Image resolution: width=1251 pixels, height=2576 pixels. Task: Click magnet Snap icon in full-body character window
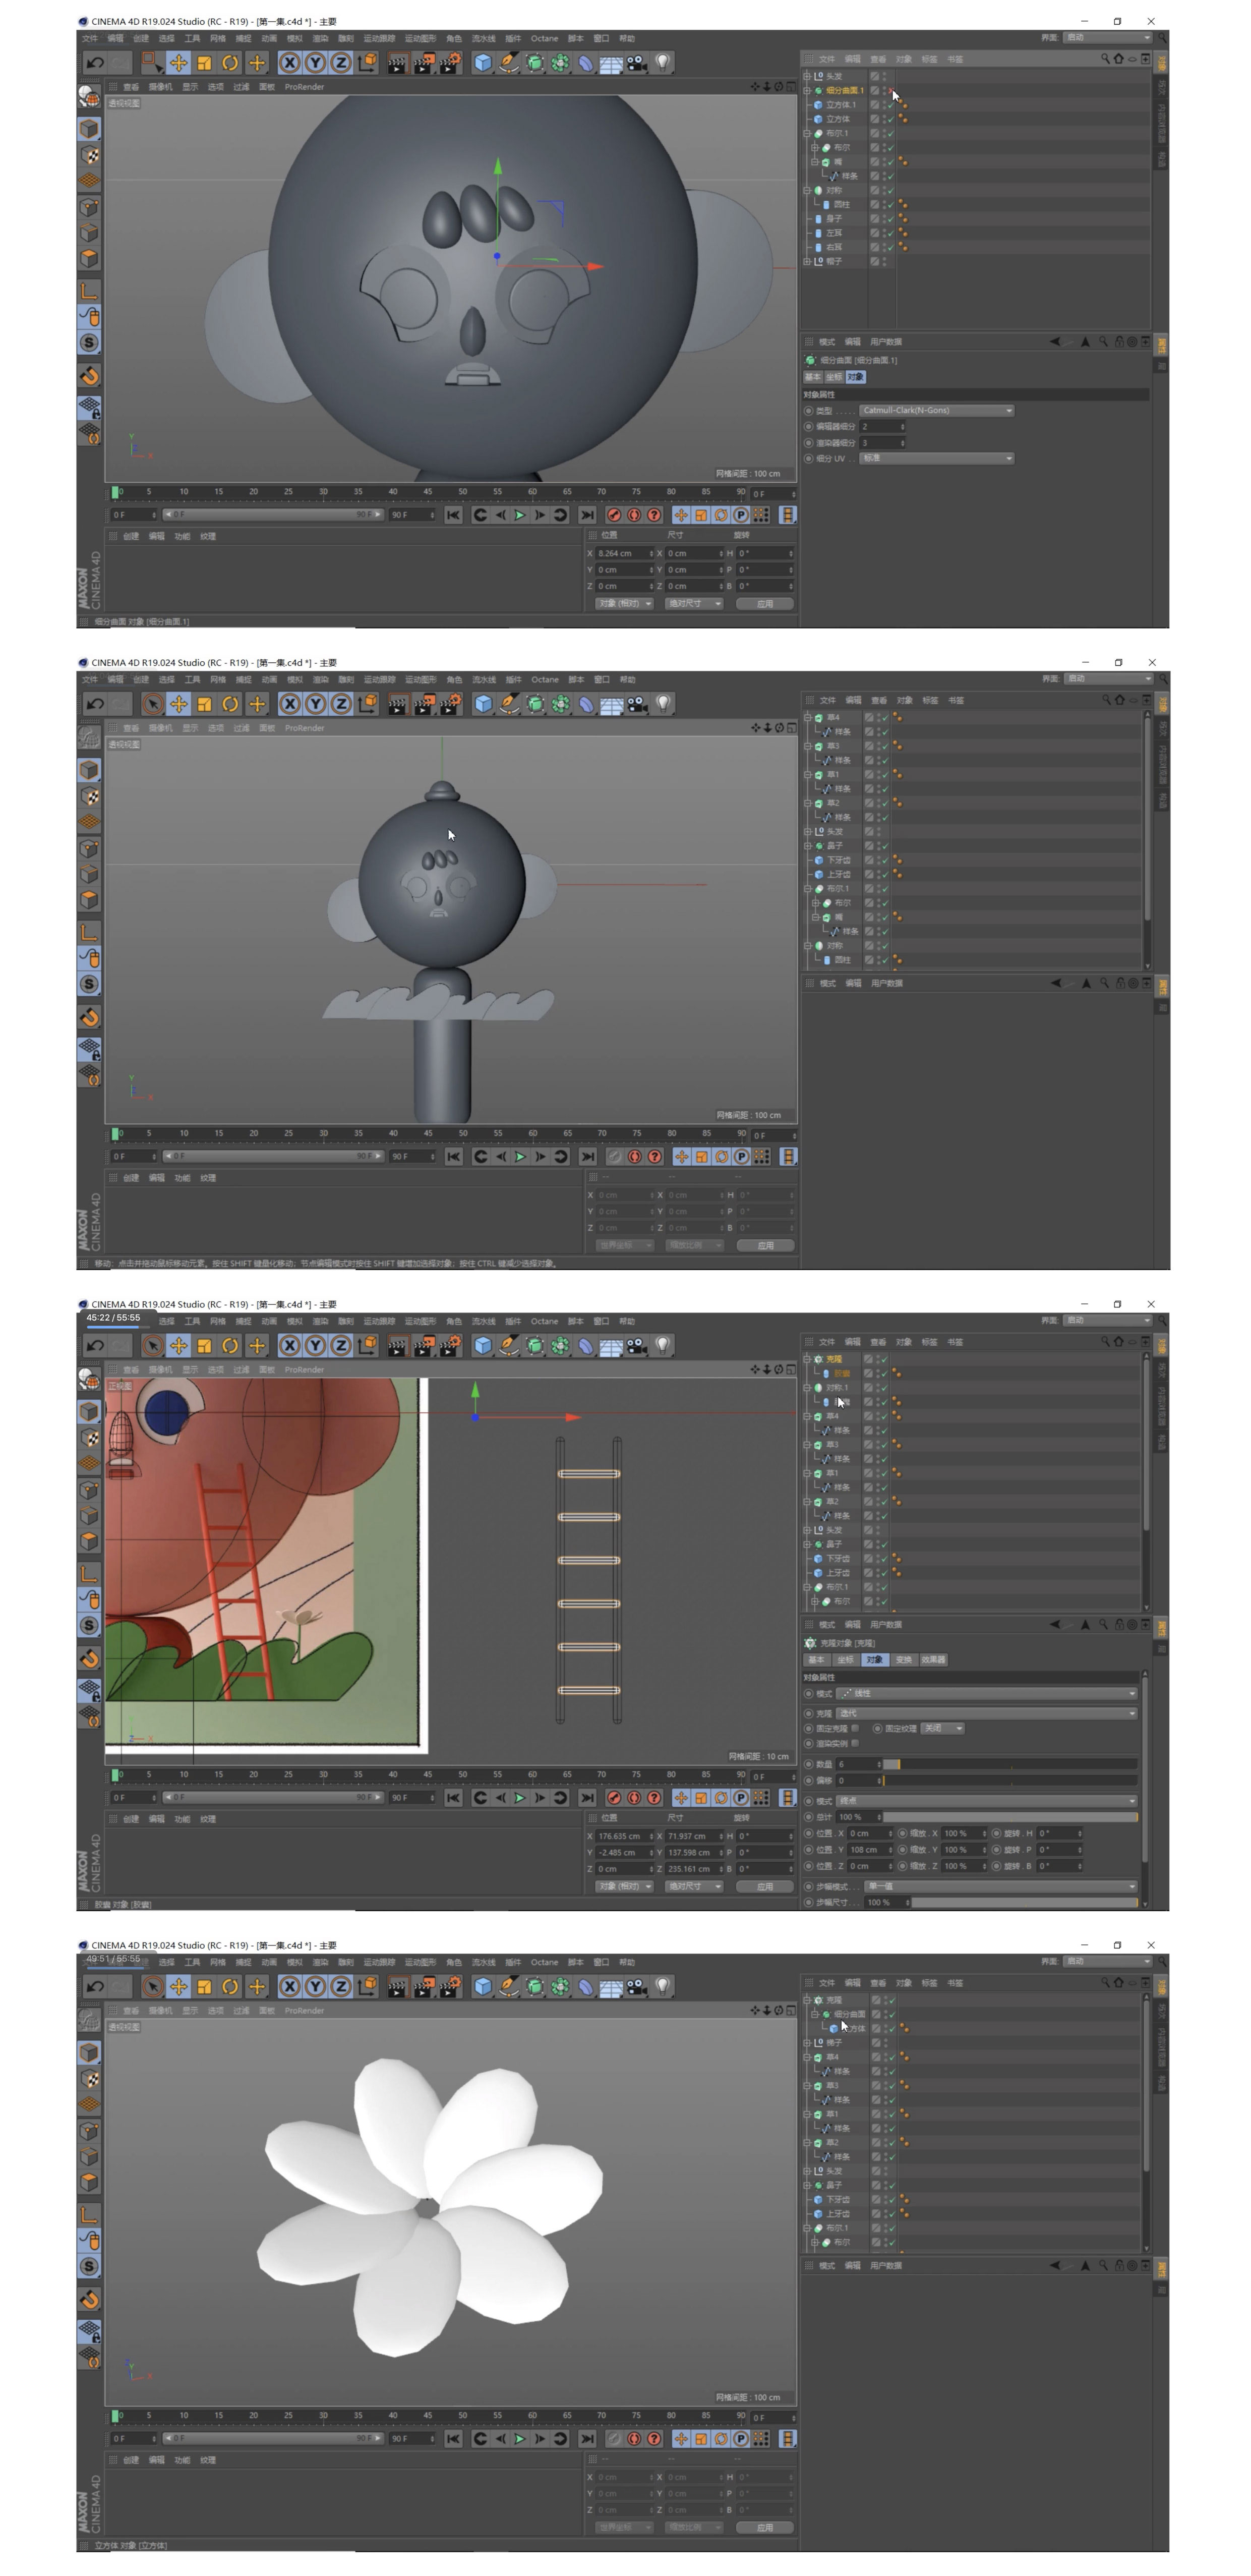tap(89, 1018)
